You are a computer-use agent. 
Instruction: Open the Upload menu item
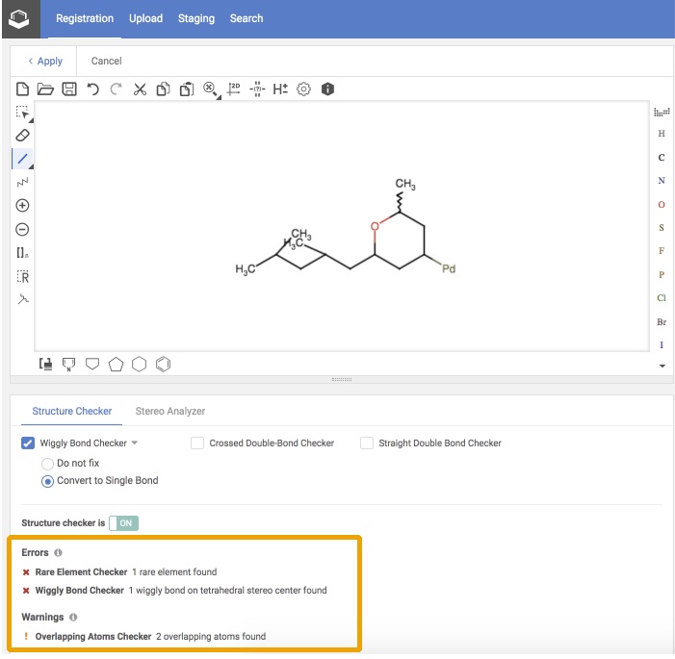click(x=145, y=18)
